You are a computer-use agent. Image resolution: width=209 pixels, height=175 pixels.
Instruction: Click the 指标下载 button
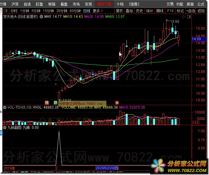pos(104,4)
